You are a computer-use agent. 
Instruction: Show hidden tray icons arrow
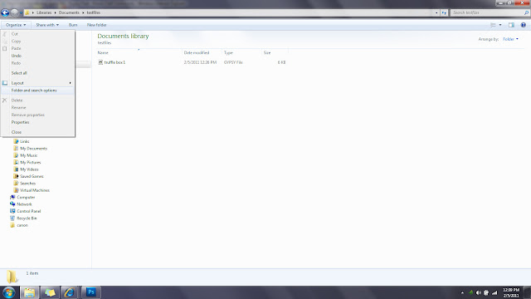(x=462, y=292)
